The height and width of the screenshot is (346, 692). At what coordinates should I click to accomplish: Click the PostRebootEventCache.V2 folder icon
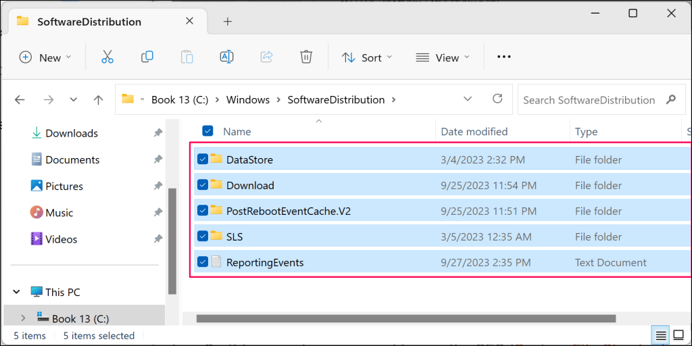(216, 210)
